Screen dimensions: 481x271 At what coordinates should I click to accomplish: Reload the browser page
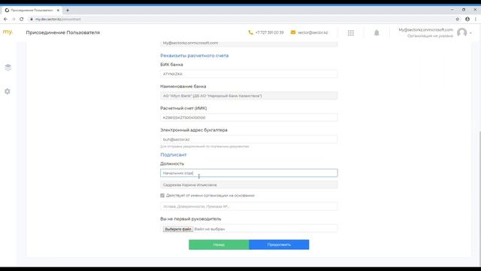click(22, 19)
